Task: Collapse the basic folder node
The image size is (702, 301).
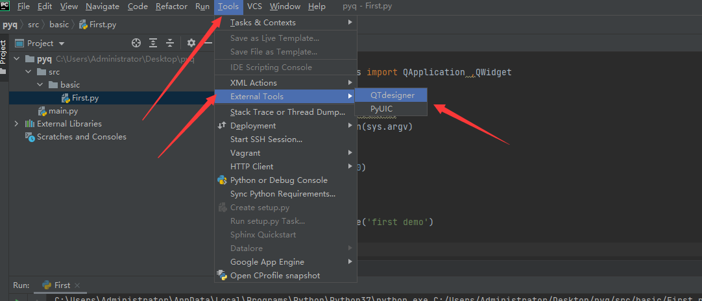Action: [40, 84]
